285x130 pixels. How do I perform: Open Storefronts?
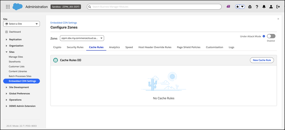(x=15, y=62)
